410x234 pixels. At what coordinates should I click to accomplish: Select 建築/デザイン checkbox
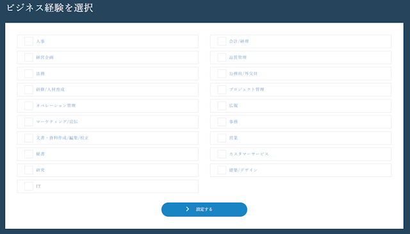tap(222, 170)
